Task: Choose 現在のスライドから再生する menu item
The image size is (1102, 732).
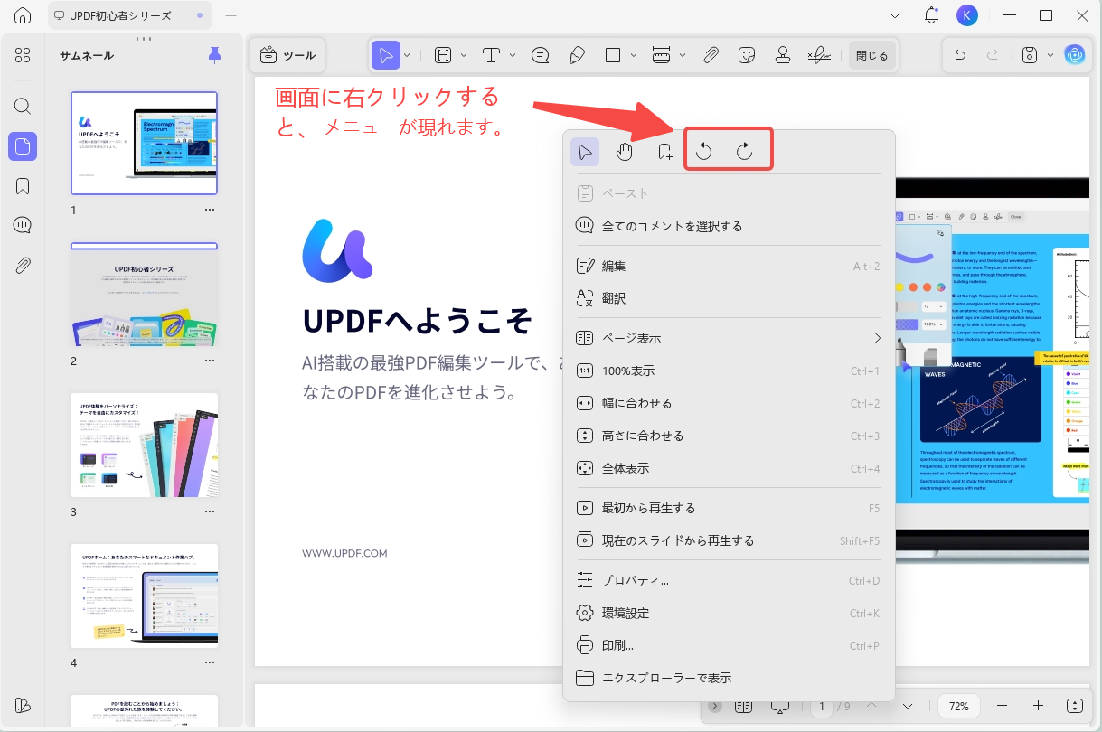Action: click(x=729, y=540)
